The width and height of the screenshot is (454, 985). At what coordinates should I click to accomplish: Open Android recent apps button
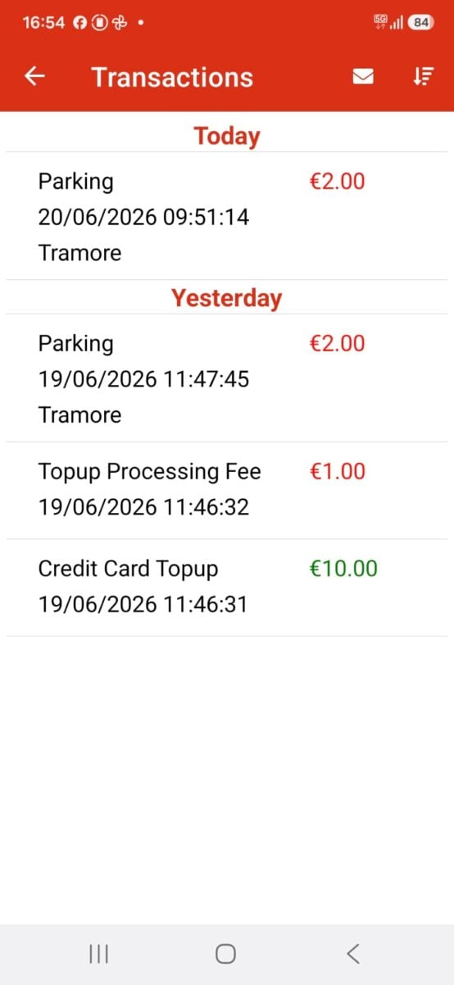click(x=98, y=953)
